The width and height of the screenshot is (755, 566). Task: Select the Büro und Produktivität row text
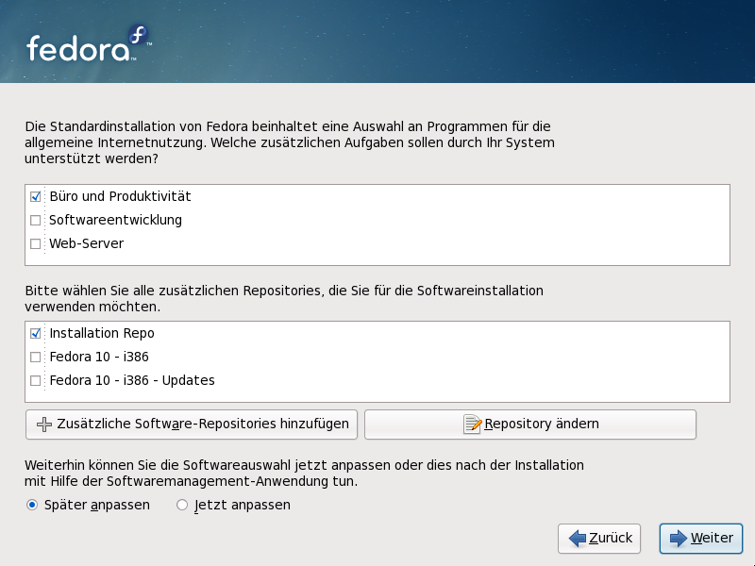tap(121, 196)
